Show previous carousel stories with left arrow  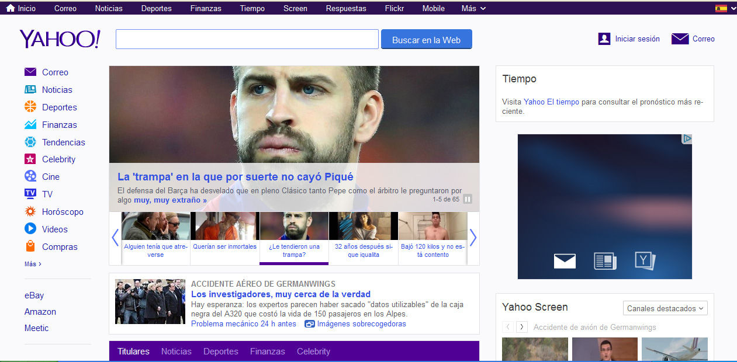(x=115, y=238)
